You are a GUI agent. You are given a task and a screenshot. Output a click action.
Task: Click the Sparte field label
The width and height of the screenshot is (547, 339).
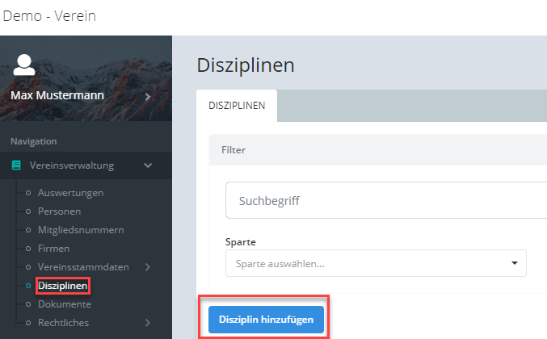tap(240, 242)
